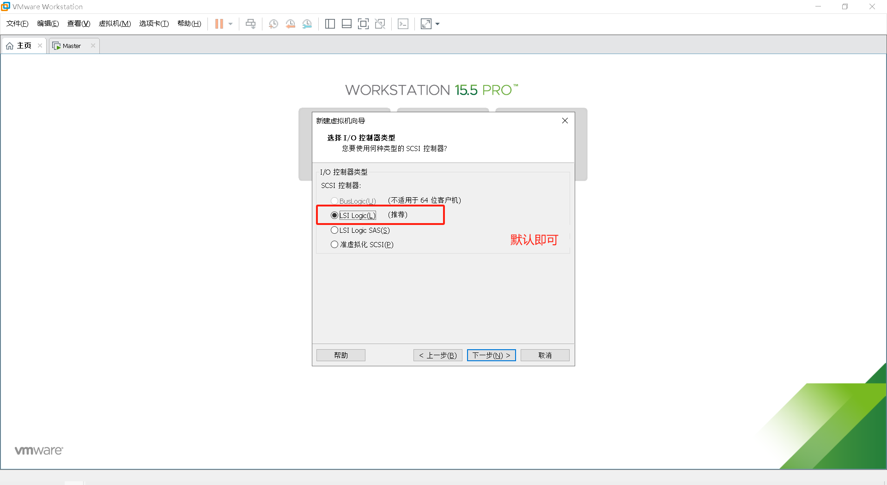Screen dimensions: 887x485
Task: Click the send Ctrl+Alt+Del toolbar icon
Action: pyautogui.click(x=251, y=24)
